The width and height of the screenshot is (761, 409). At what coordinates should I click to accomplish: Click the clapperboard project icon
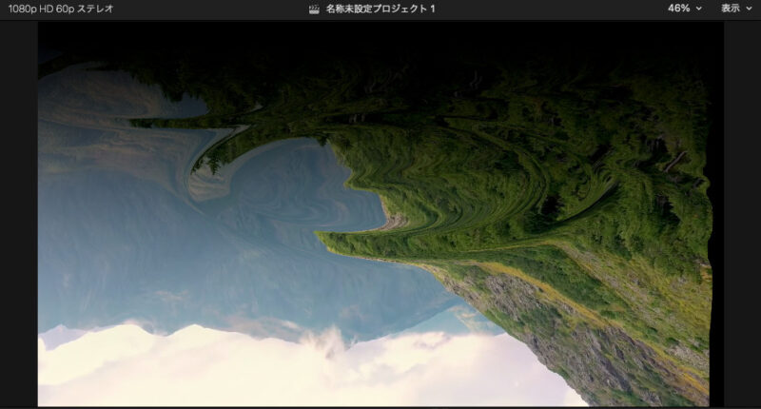pyautogui.click(x=314, y=10)
